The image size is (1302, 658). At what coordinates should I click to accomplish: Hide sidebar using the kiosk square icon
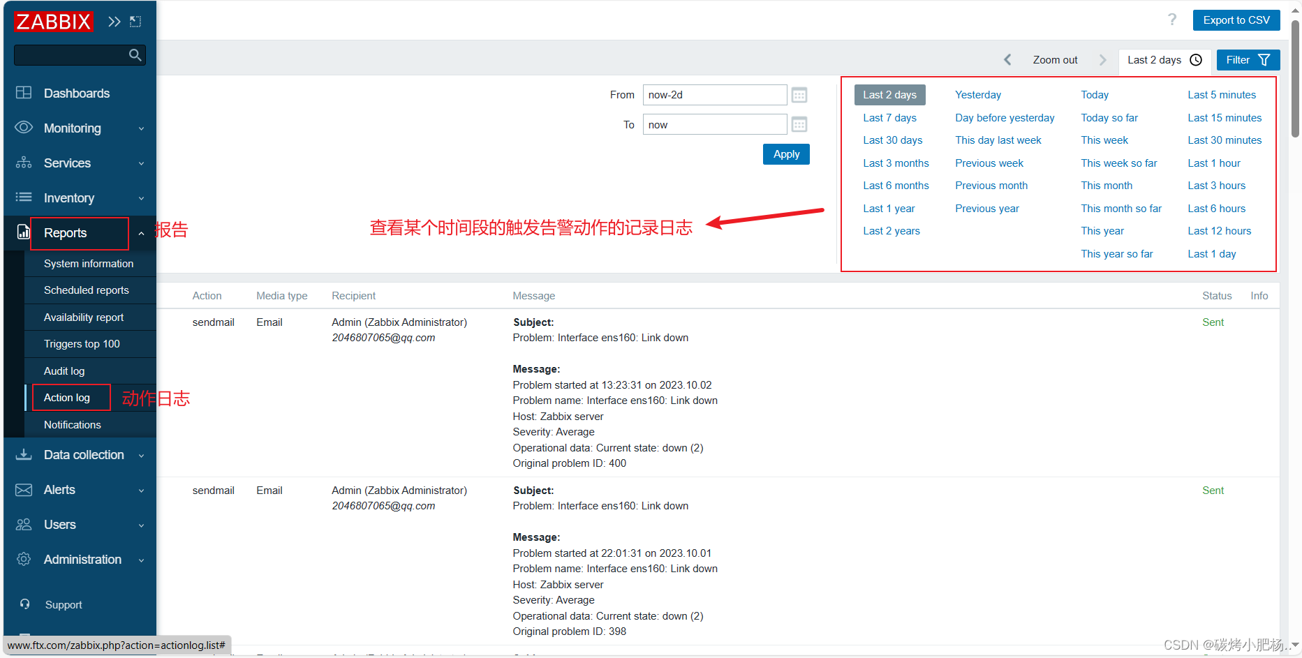[135, 22]
